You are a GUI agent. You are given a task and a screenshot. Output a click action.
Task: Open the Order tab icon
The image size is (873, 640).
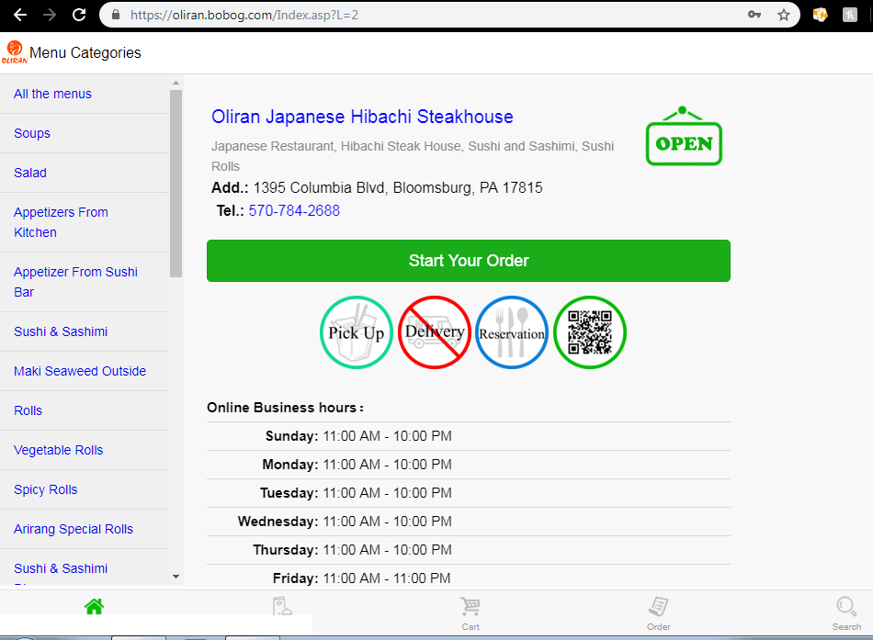click(658, 612)
